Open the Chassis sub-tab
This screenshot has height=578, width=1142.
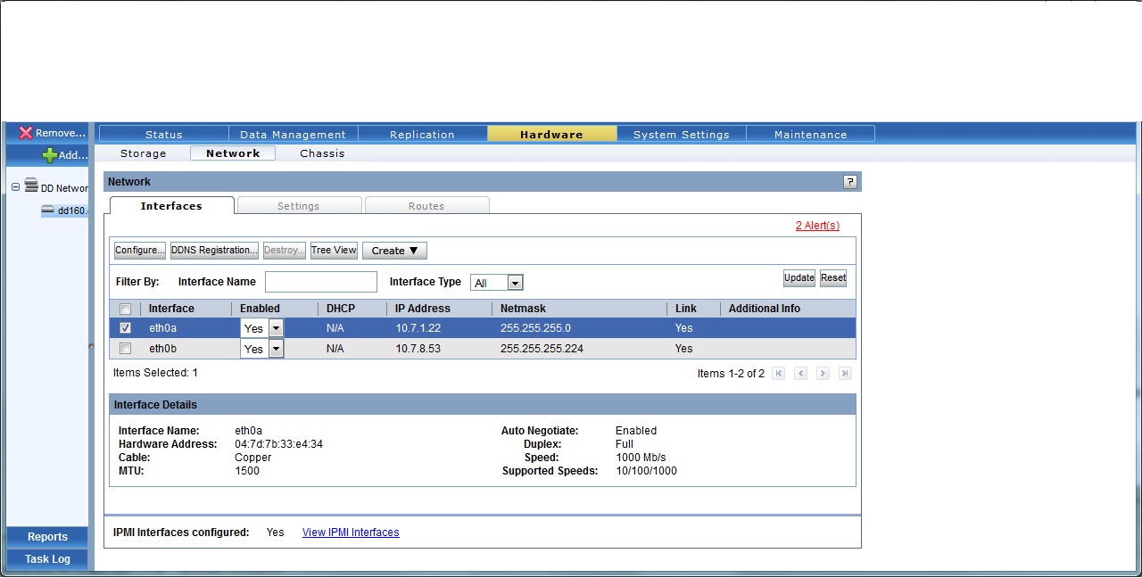(x=322, y=153)
